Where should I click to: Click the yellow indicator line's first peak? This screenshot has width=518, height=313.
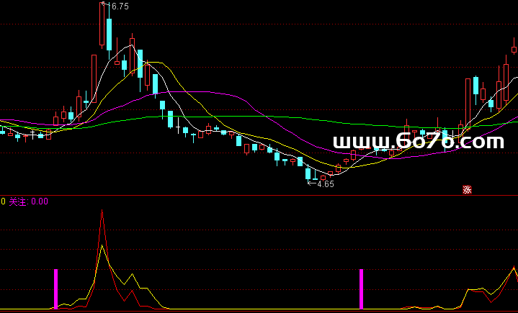tap(102, 247)
